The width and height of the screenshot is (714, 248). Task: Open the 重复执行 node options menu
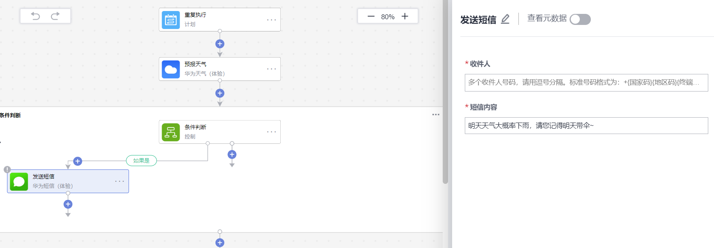tap(271, 20)
